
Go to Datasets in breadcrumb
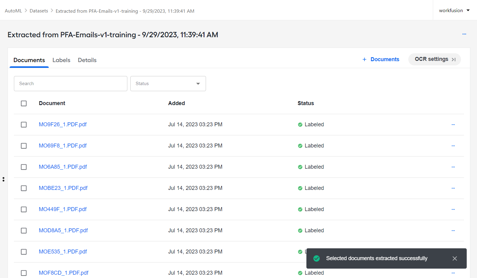[39, 11]
